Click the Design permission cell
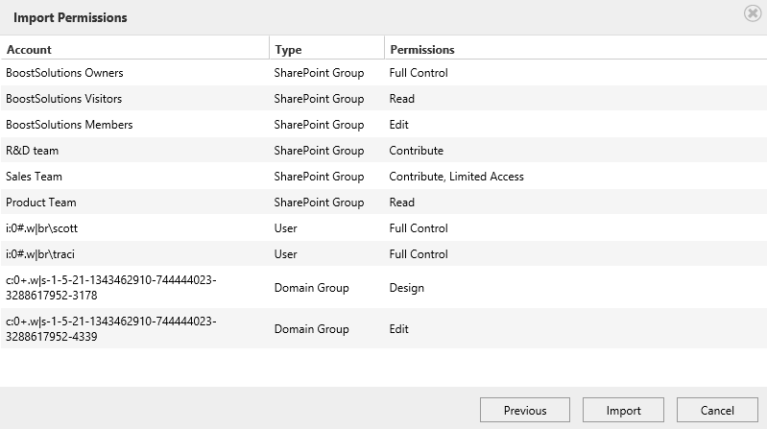 (x=406, y=288)
